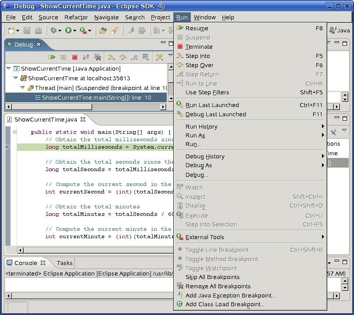The width and height of the screenshot is (354, 315).
Task: Choose Resume from the Run menu
Action: (250, 28)
